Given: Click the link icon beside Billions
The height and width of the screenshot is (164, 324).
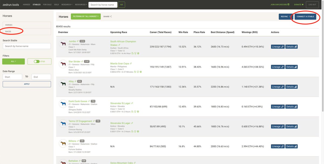Looking at the screenshot, I should (78, 141).
